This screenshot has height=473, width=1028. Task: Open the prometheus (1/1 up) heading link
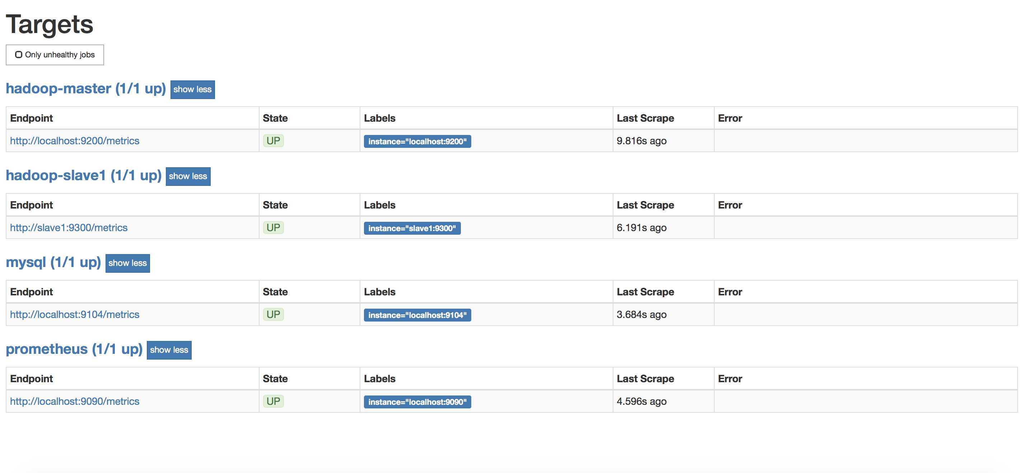[x=74, y=349]
